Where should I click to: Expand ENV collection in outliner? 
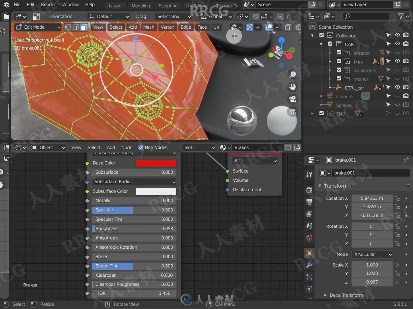click(x=312, y=114)
